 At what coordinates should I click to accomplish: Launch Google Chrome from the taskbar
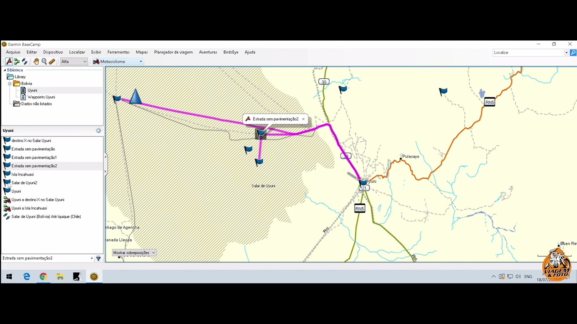[x=43, y=277]
